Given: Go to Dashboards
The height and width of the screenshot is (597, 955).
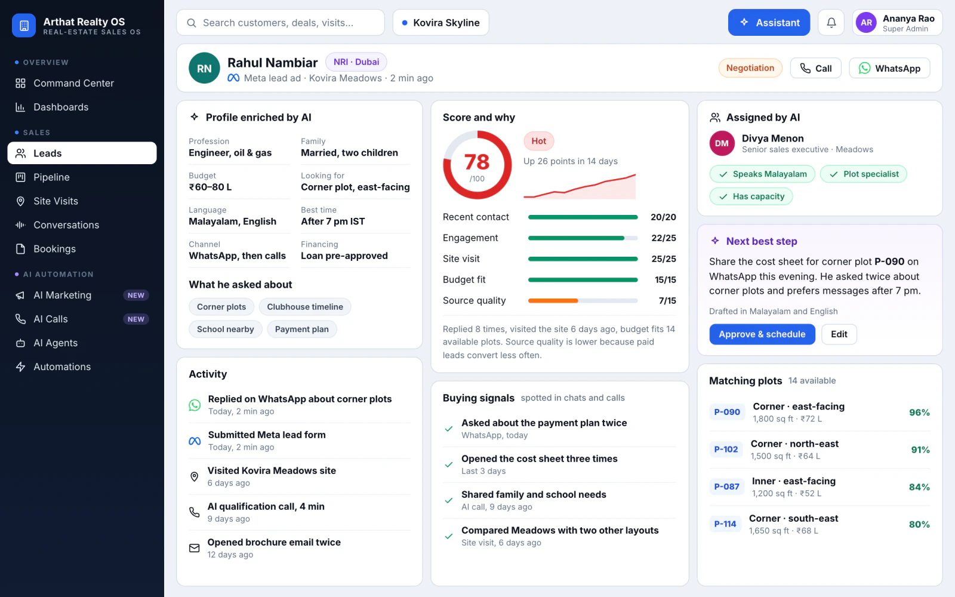Looking at the screenshot, I should coord(82,107).
